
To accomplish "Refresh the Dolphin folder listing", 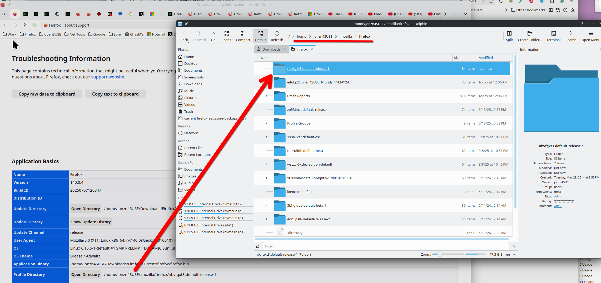I will click(277, 36).
